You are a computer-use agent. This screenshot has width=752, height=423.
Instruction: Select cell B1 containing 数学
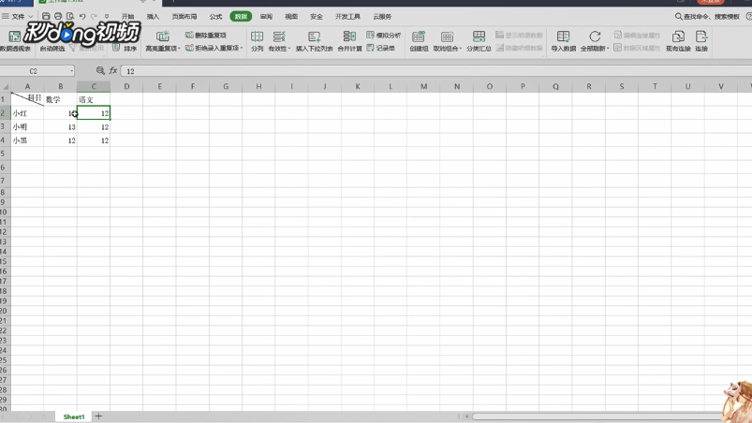point(61,99)
